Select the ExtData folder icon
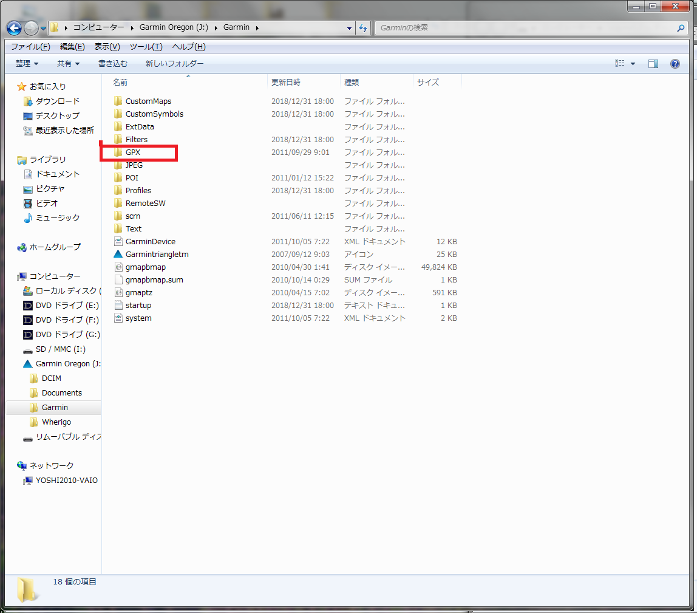This screenshot has width=697, height=613. pos(118,126)
